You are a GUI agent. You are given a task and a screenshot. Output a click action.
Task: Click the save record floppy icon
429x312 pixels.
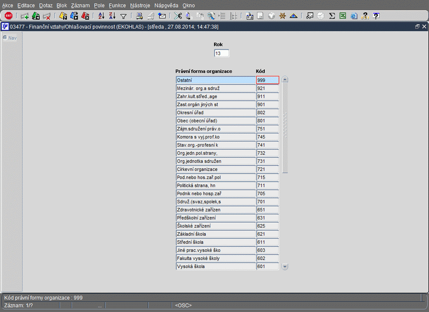[x=36, y=16]
